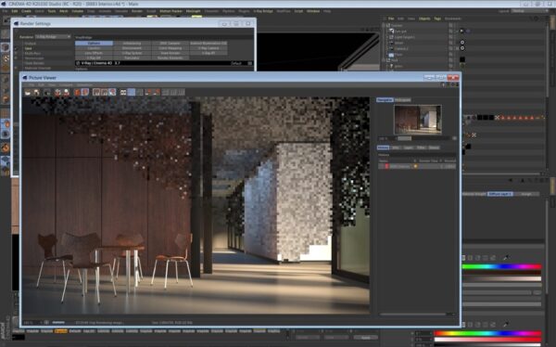Click the Cinema 4D logo in Render Settings title bar

click(x=16, y=23)
